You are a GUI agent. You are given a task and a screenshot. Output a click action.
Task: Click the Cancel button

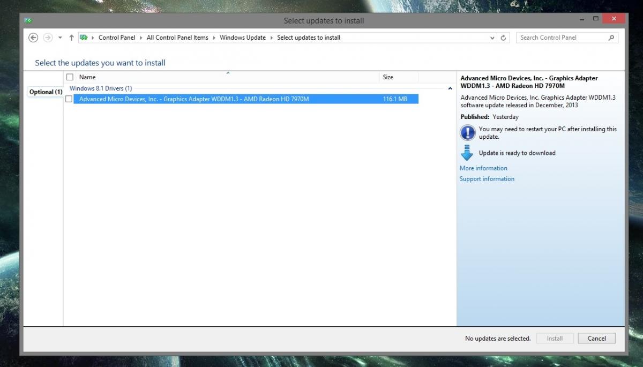click(596, 339)
